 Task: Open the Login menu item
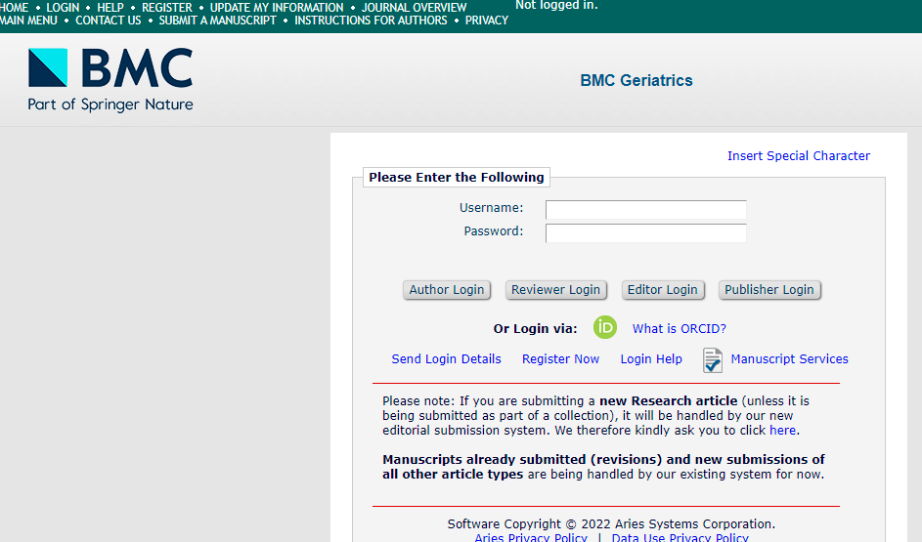[63, 7]
